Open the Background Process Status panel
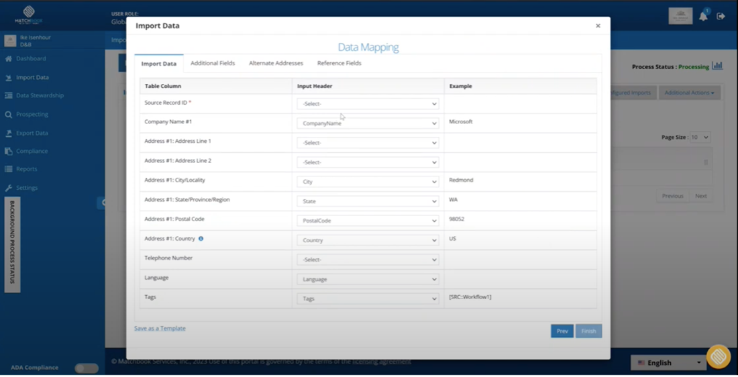This screenshot has width=738, height=377. (12, 245)
